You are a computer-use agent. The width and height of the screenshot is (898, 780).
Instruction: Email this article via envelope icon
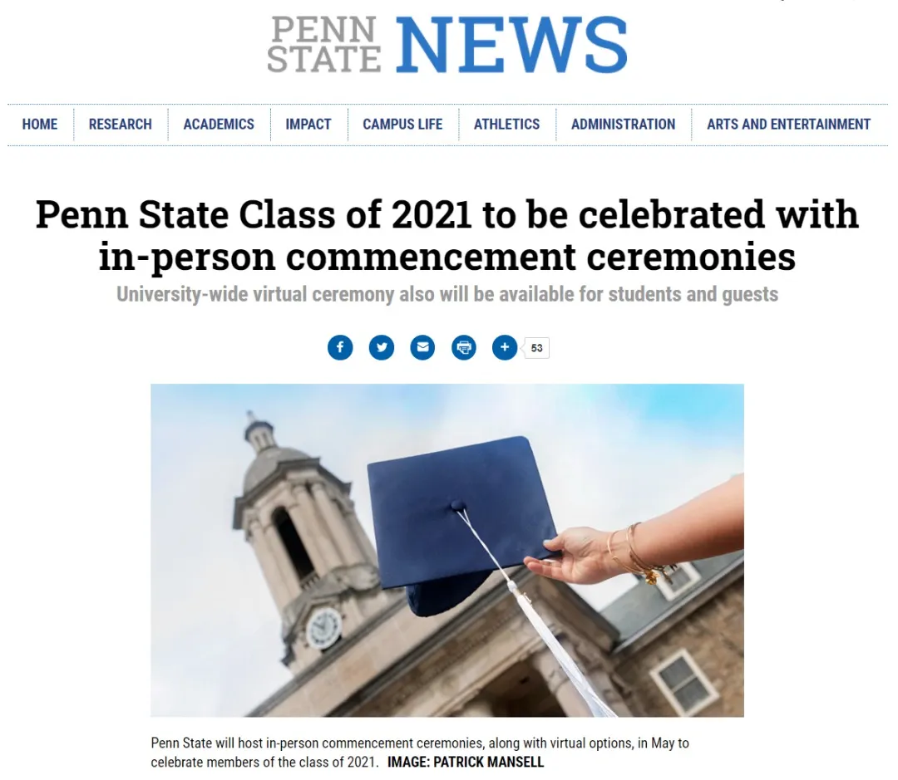point(422,347)
